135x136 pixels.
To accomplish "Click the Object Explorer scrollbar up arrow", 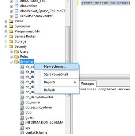I will coord(68,1).
